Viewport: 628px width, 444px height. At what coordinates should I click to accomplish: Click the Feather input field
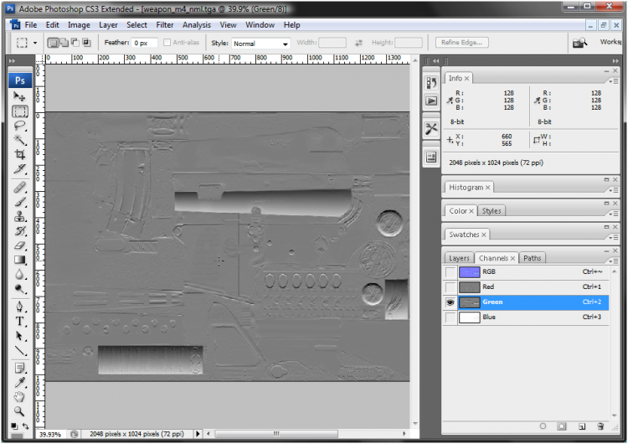coord(145,43)
